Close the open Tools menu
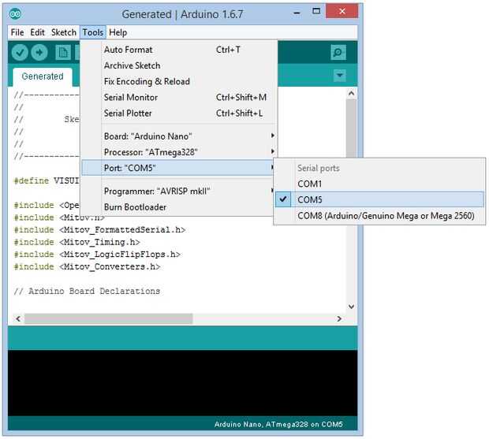This screenshot has width=489, height=439. [x=93, y=32]
